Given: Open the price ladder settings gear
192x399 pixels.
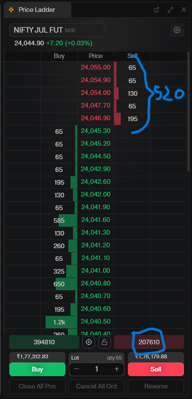Looking at the screenshot, I should 177,30.
